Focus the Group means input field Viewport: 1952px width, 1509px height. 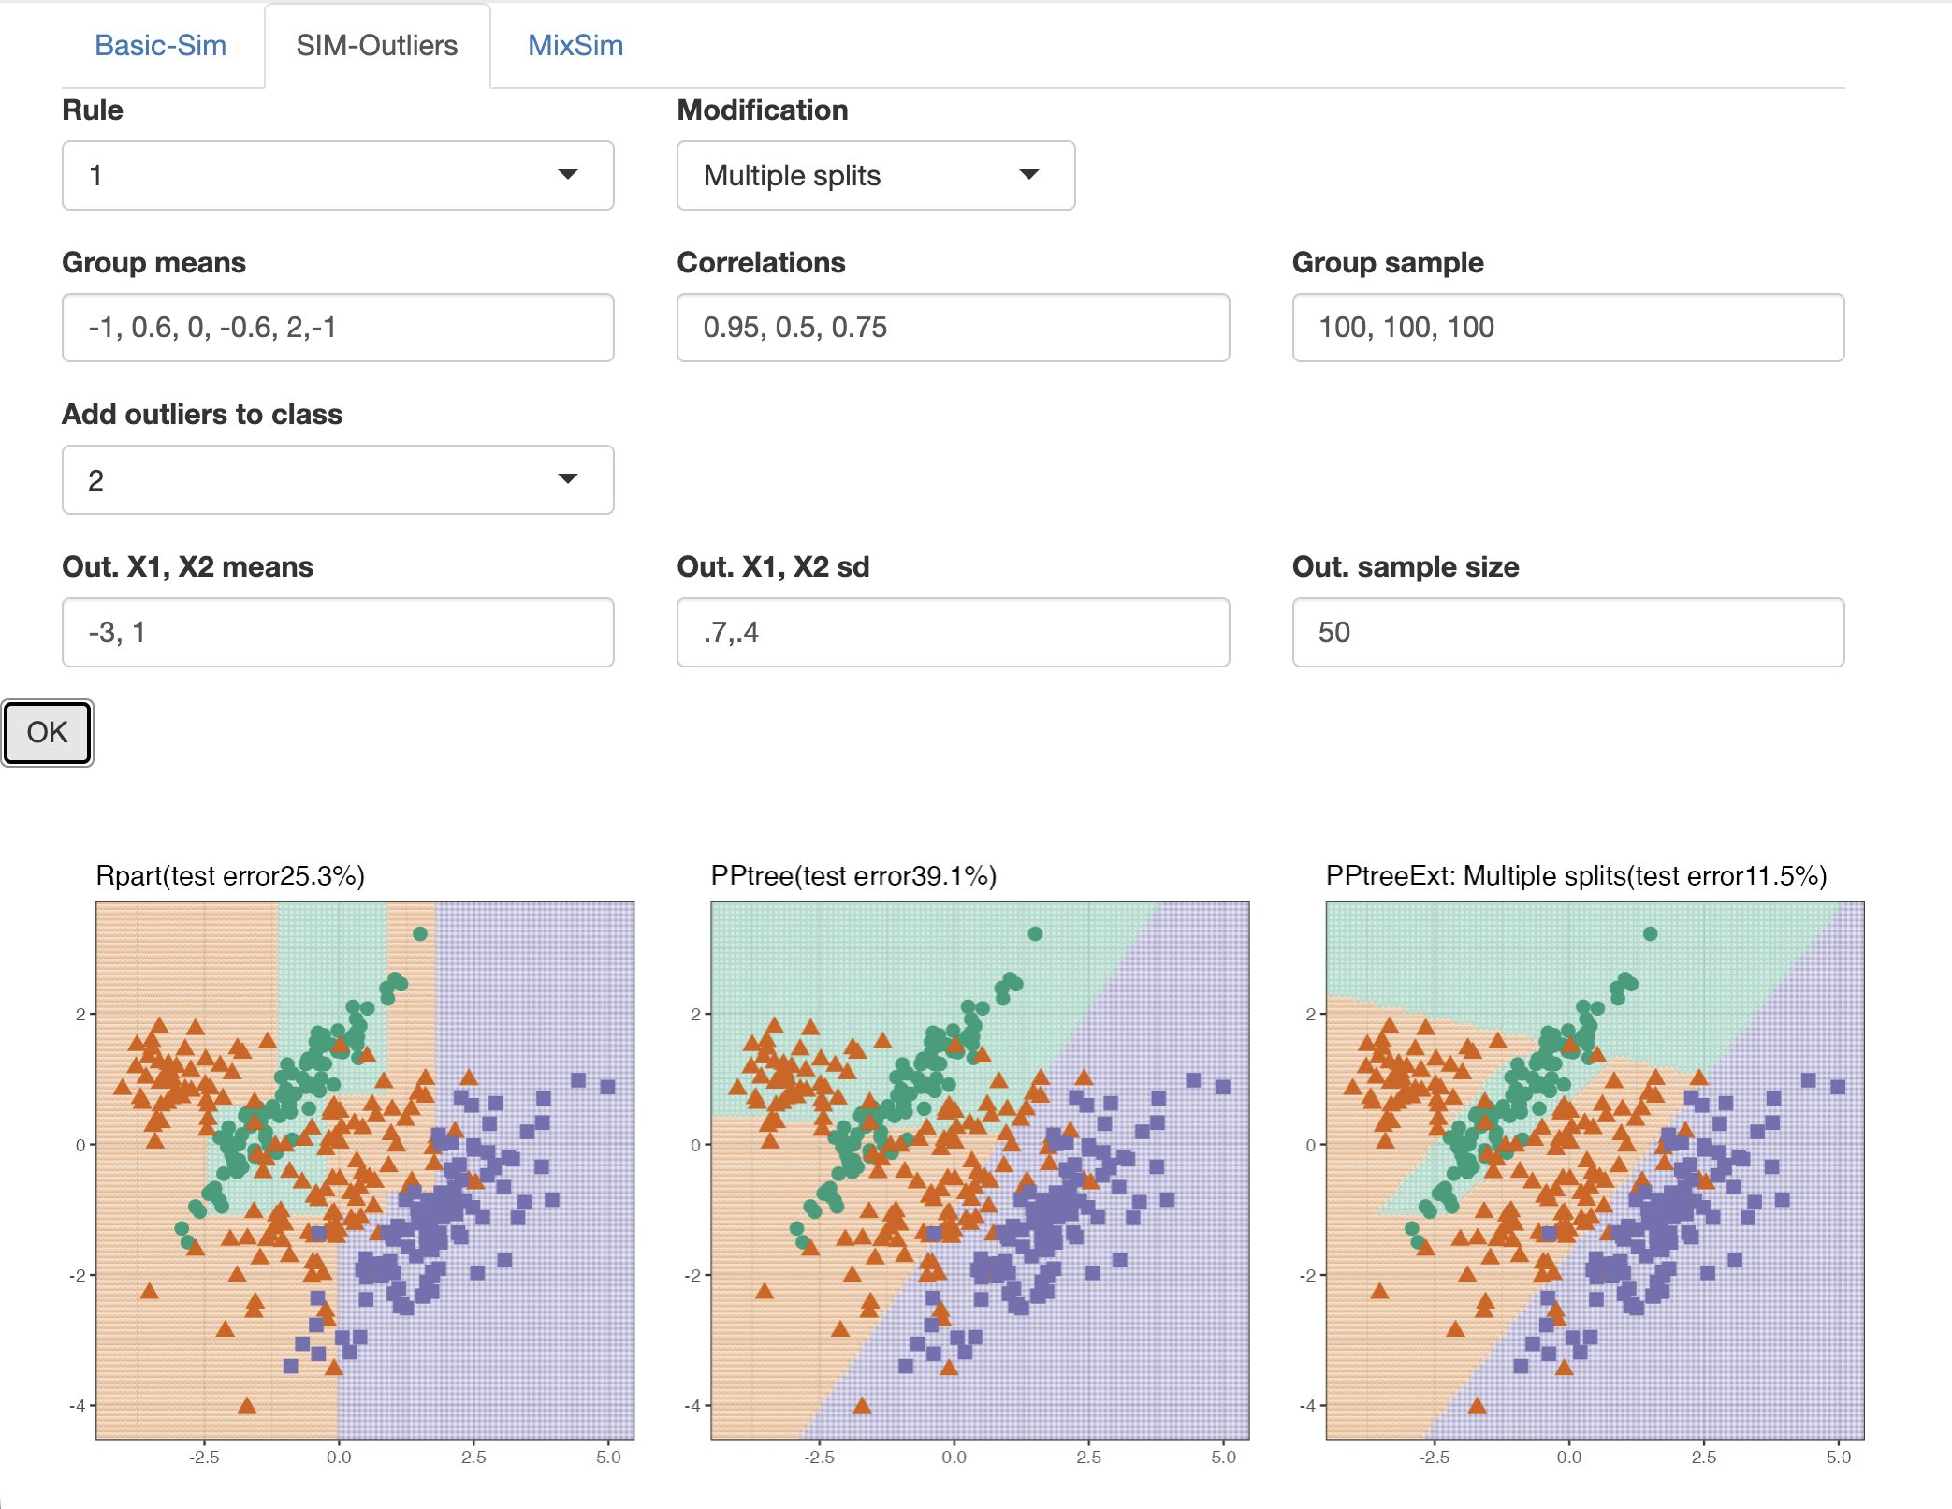[337, 328]
